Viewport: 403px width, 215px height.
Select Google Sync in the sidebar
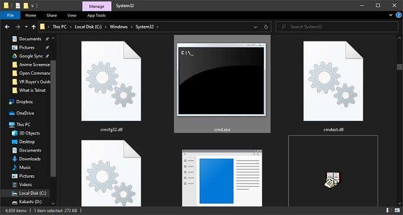pyautogui.click(x=31, y=56)
